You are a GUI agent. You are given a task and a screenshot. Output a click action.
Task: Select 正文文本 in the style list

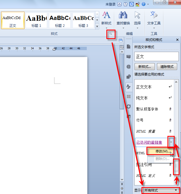tap(154, 87)
